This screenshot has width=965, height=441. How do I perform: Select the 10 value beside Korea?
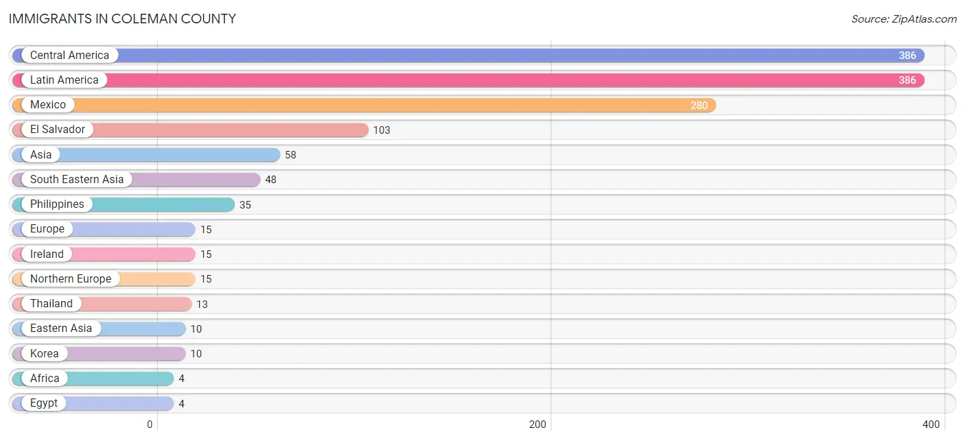click(196, 354)
